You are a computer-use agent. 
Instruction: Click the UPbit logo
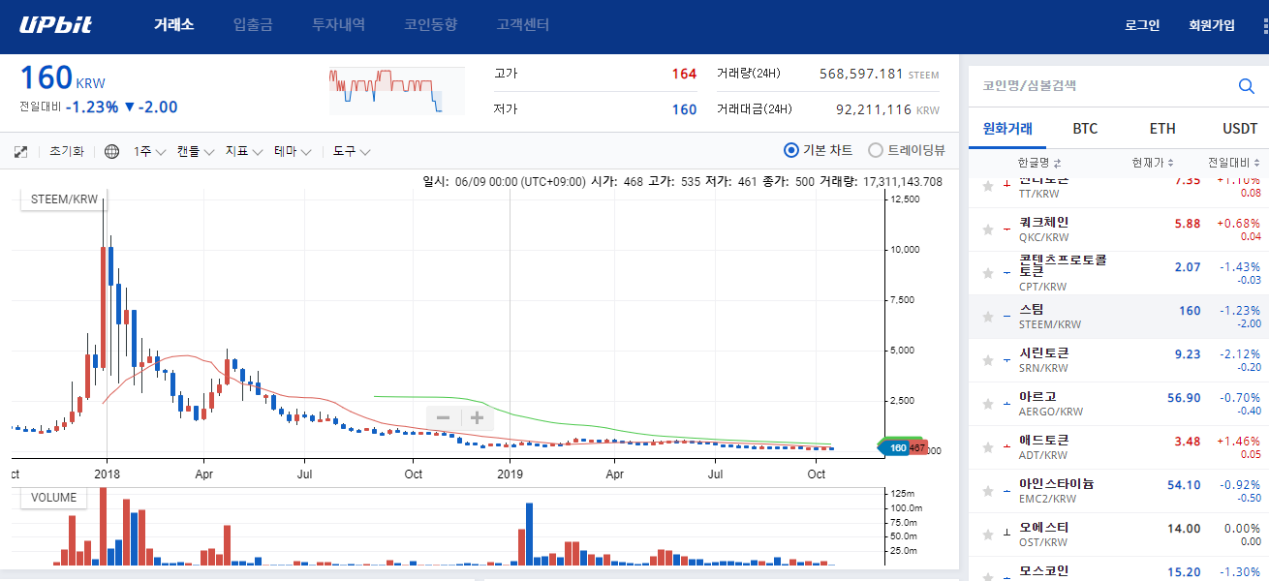click(55, 24)
